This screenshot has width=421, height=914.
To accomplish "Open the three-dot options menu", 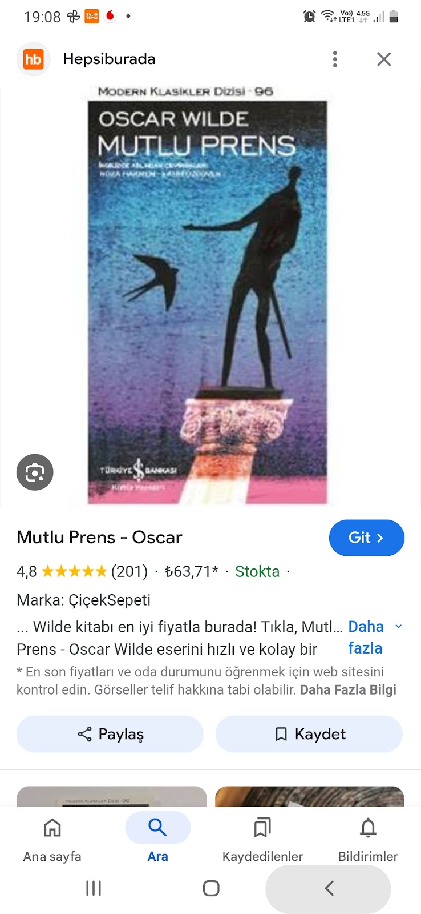I will 335,59.
